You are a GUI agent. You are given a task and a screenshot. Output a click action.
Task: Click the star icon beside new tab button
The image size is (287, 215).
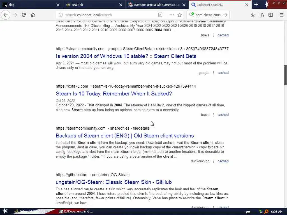(266, 4)
